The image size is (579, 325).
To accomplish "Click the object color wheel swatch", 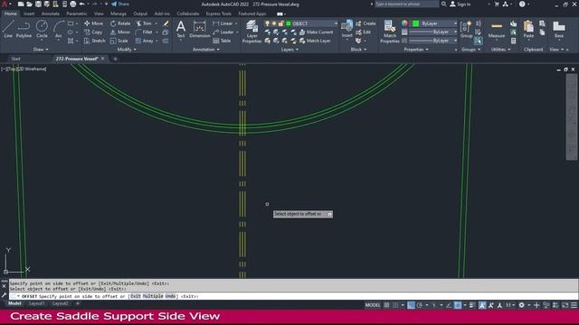I will pos(404,23).
